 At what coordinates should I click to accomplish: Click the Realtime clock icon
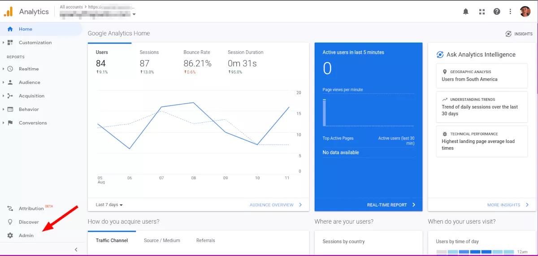10,69
